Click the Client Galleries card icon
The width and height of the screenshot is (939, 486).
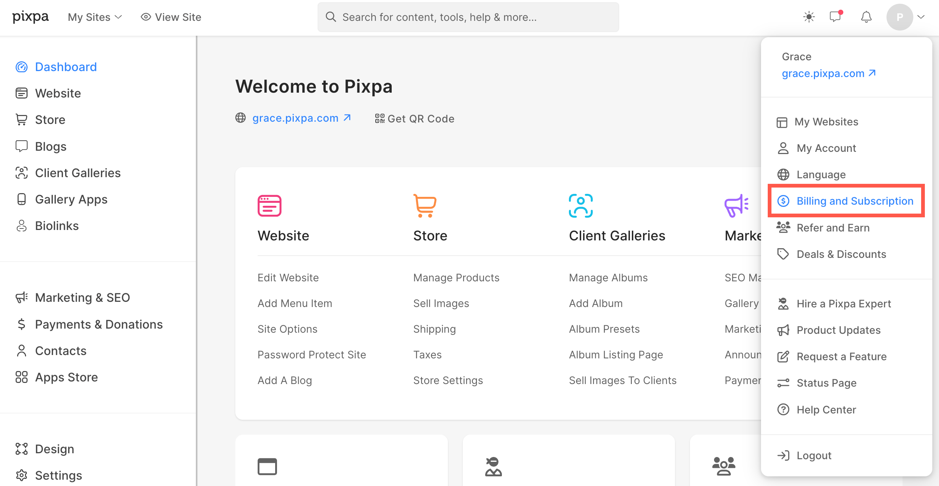pyautogui.click(x=580, y=205)
